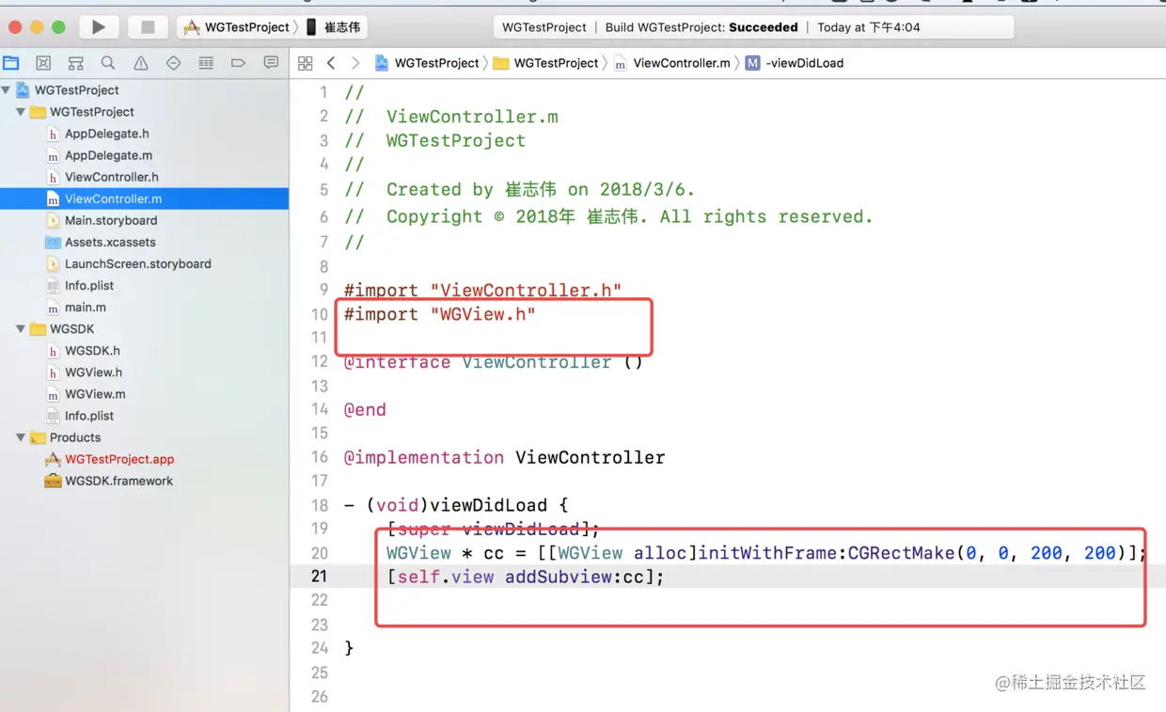
Task: Click line number 18 in gutter
Action: click(x=319, y=505)
